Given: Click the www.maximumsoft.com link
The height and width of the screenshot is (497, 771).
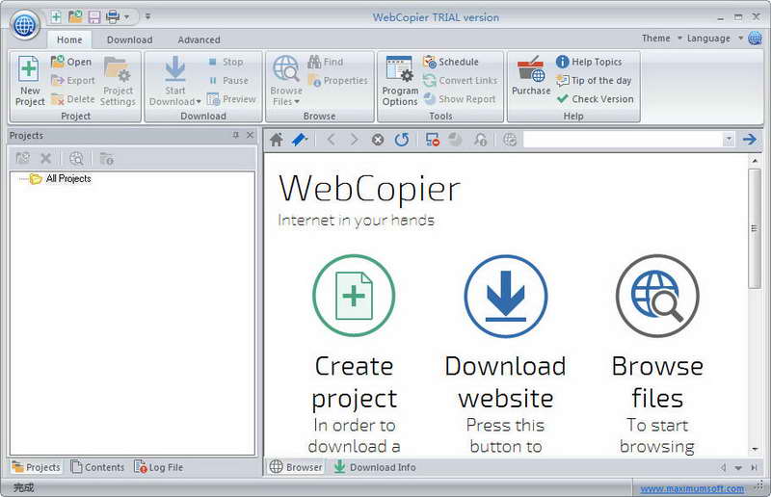Looking at the screenshot, I should [x=692, y=488].
